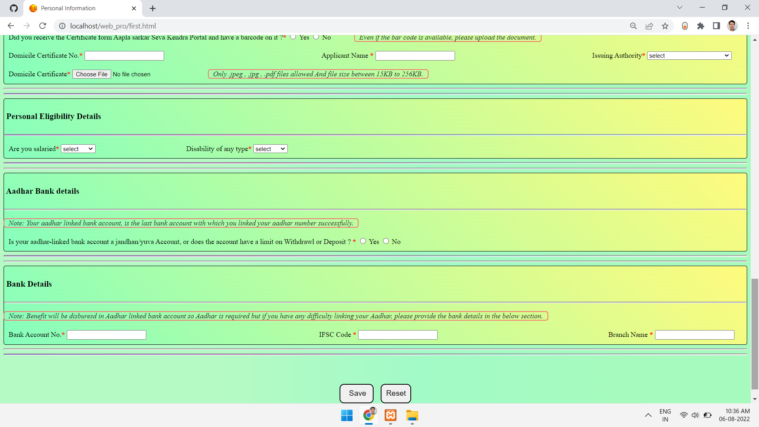Click the Branch Name input field

(695, 335)
